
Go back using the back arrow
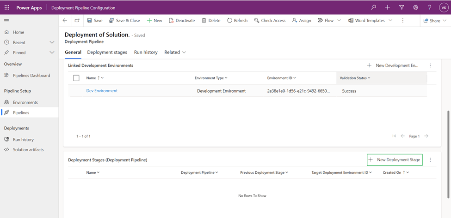click(x=65, y=21)
